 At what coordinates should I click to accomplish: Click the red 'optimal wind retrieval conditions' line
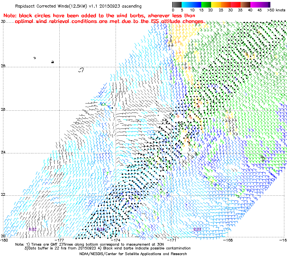110,22
